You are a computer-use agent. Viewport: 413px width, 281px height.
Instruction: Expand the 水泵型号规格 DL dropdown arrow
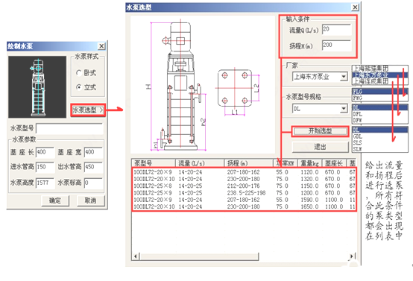point(344,109)
